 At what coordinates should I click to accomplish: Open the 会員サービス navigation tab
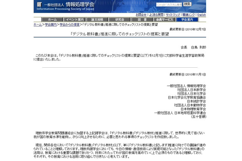click(x=164, y=19)
